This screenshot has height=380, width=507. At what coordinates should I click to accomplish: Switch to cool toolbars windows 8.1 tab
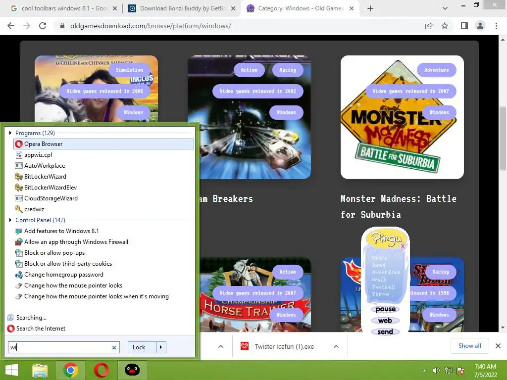click(64, 8)
